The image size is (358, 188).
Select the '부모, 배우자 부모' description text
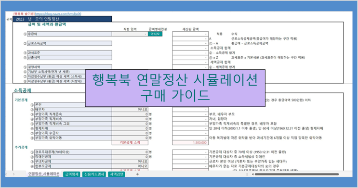pos(222,114)
